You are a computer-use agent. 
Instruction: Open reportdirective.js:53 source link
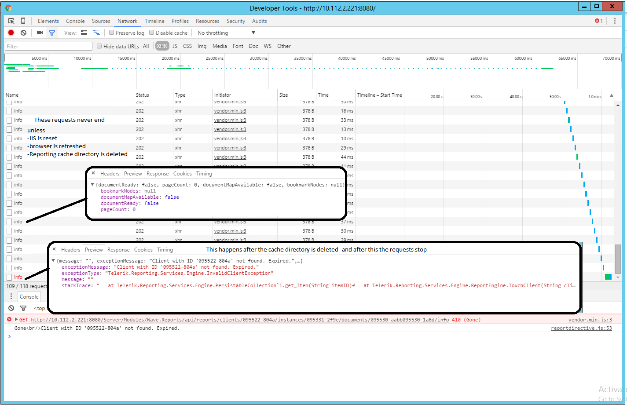click(581, 328)
